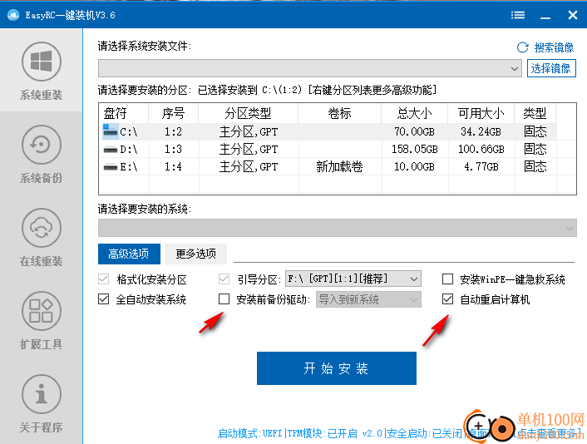Toggle 自动重启计算机 checkbox
This screenshot has width=587, height=444.
(447, 298)
